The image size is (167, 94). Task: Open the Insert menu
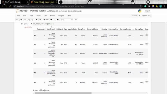[x=38, y=16]
